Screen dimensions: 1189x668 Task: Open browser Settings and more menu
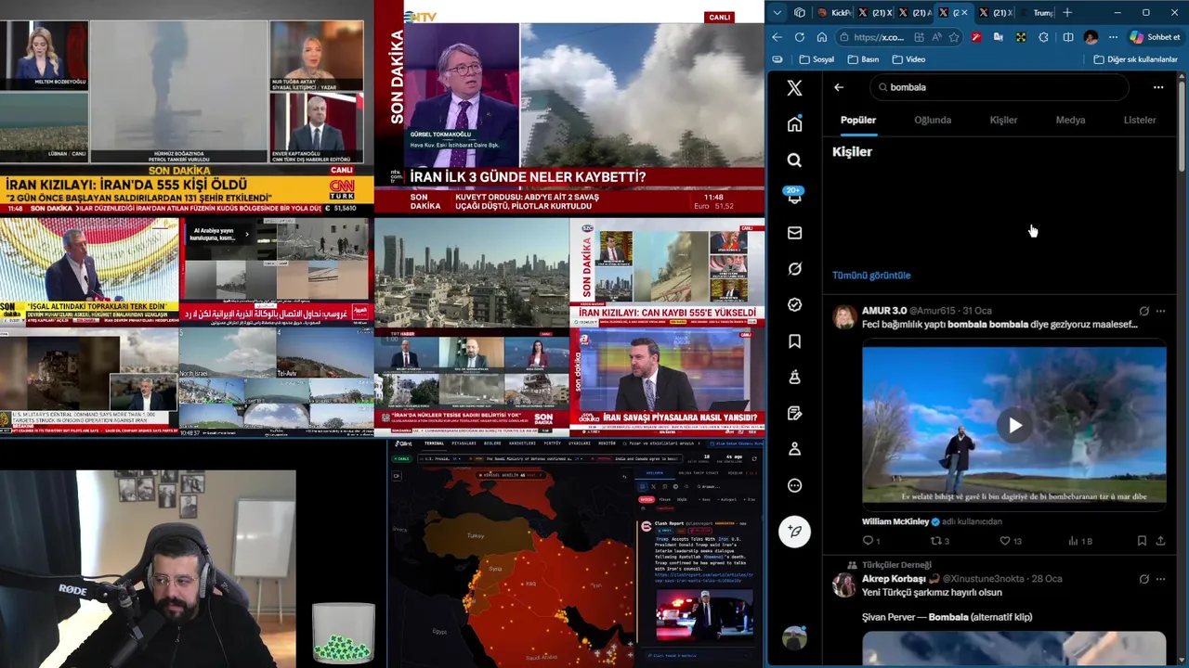(1113, 37)
